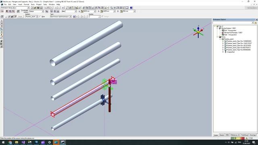Image resolution: width=258 pixels, height=145 pixels.
Task: Toggle the E coordinate lock
Action: pos(82,11)
